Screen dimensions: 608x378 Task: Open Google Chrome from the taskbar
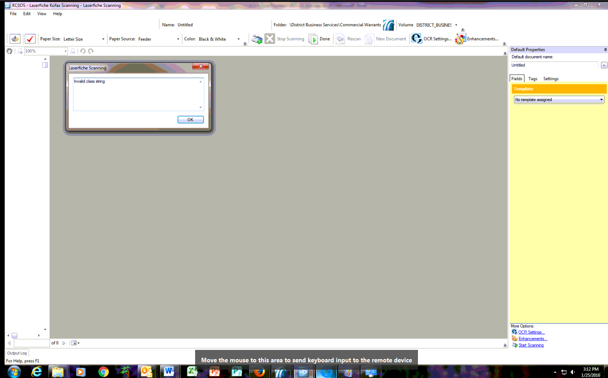(103, 372)
